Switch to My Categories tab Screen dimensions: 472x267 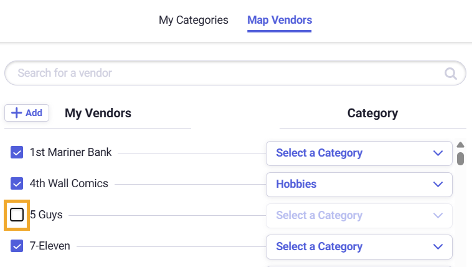coord(193,20)
